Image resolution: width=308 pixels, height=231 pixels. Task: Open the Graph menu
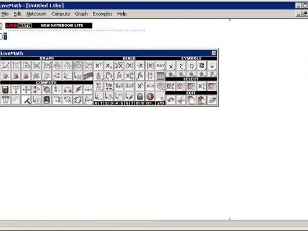coord(81,14)
